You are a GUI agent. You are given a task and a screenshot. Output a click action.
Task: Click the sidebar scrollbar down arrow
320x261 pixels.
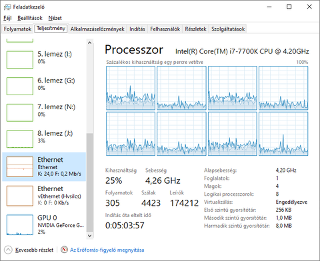(x=89, y=236)
